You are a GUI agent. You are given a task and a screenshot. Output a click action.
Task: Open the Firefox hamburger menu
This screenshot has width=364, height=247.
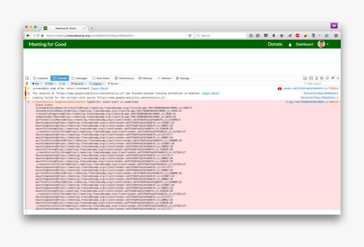[x=336, y=36]
